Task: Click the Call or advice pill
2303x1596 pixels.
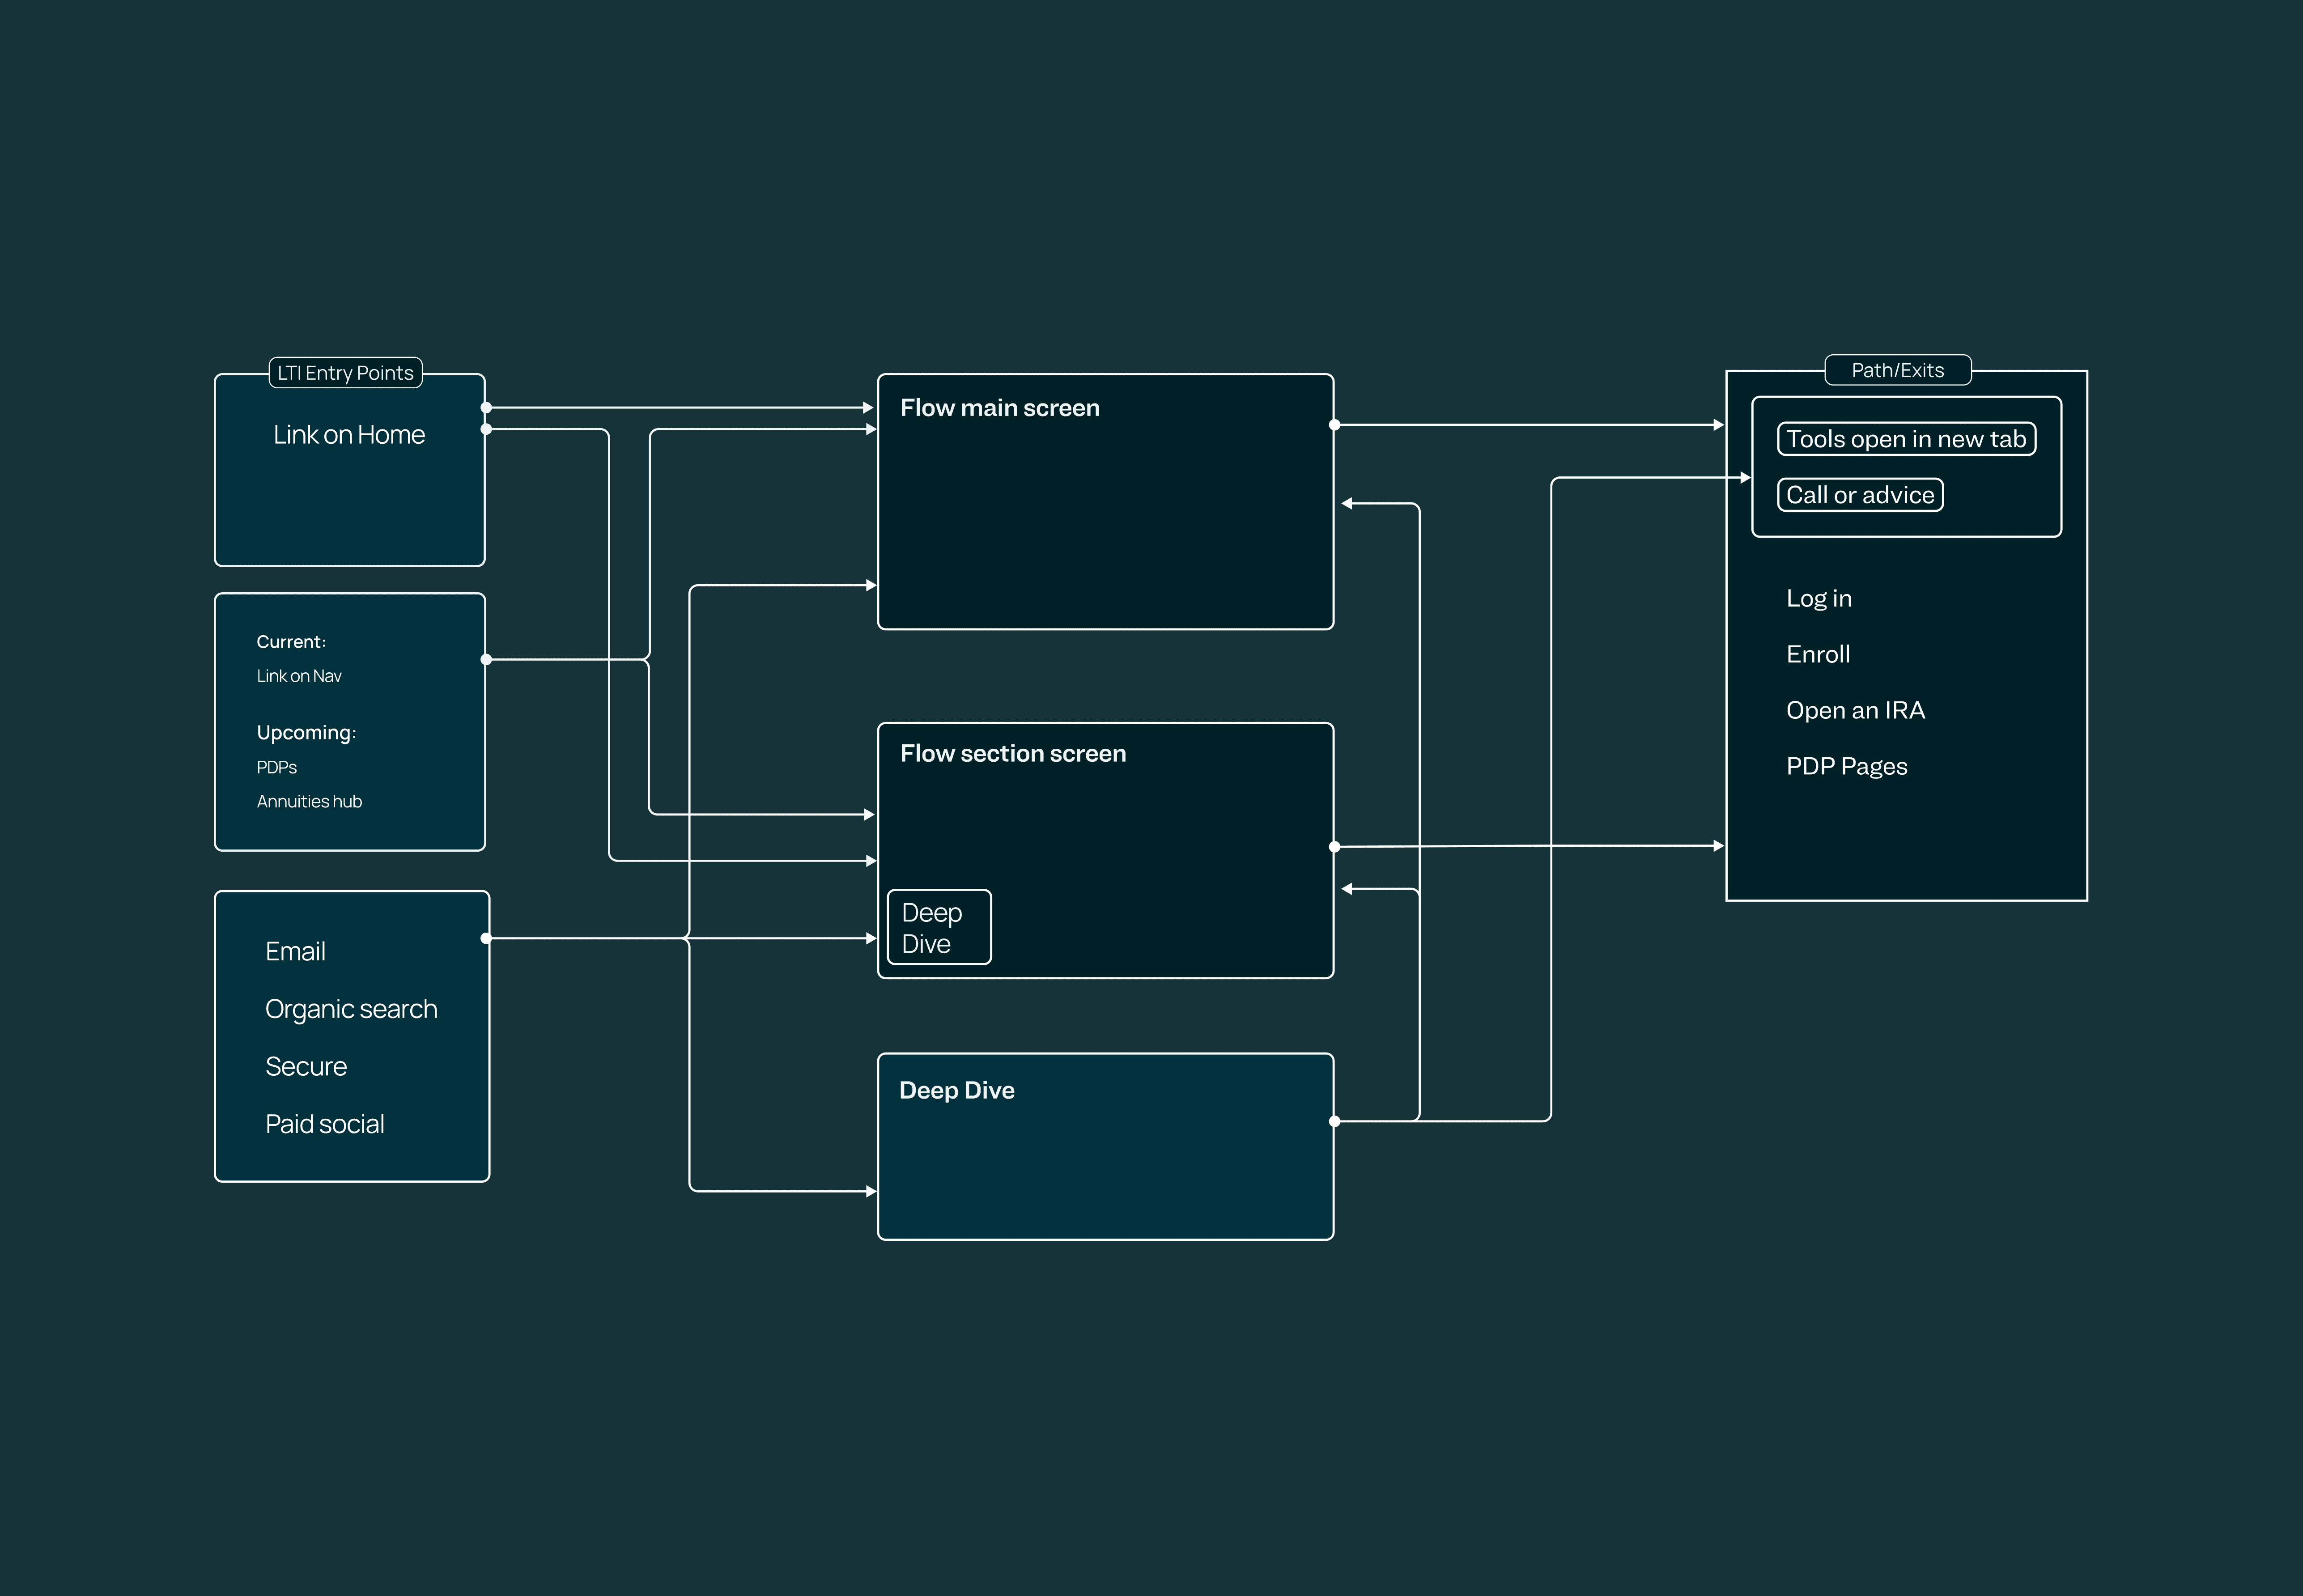Action: (1859, 495)
